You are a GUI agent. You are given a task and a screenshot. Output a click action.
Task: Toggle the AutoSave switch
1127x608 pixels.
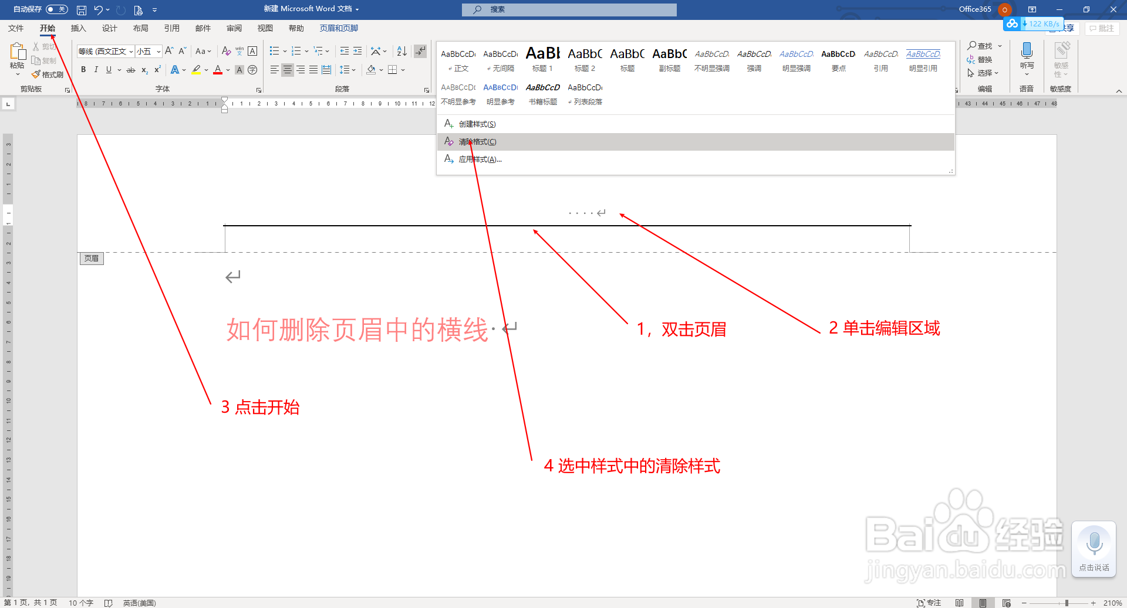pos(57,9)
